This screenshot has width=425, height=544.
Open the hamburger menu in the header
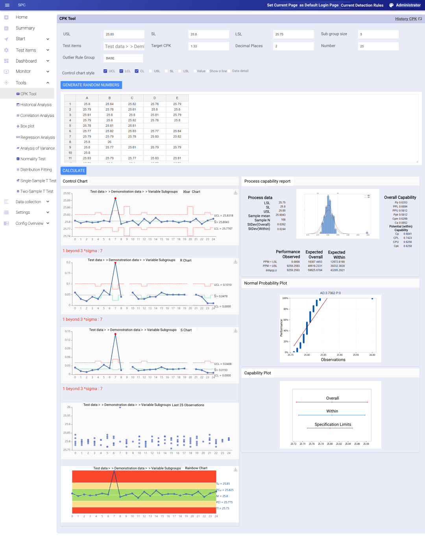(x=7, y=5)
